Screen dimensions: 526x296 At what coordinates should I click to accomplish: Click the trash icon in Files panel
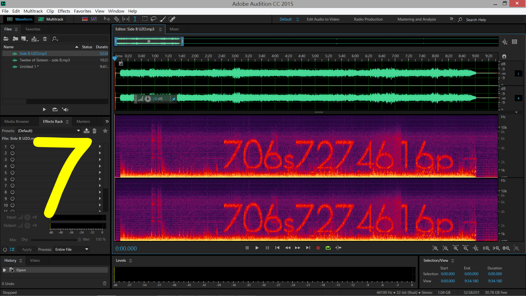click(45, 39)
